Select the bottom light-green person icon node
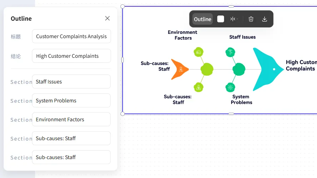 point(199,87)
